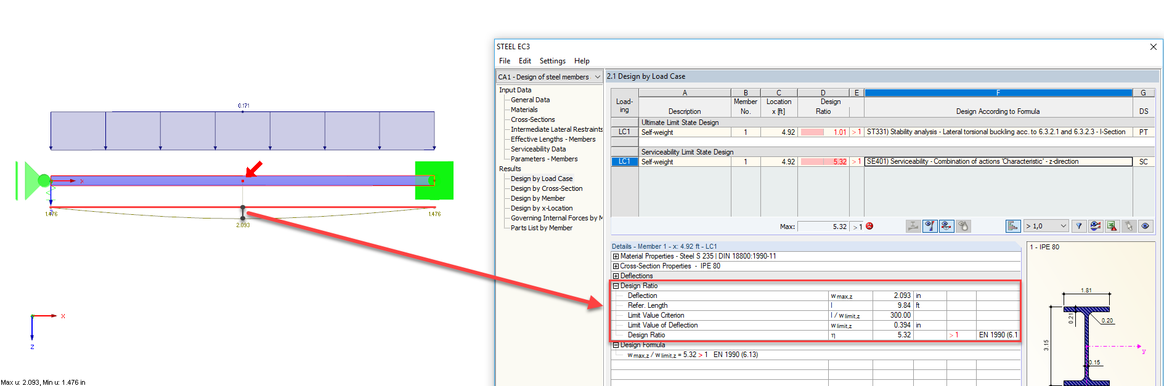The image size is (1164, 386).
Task: Expand the Material Properties row
Action: tap(615, 256)
